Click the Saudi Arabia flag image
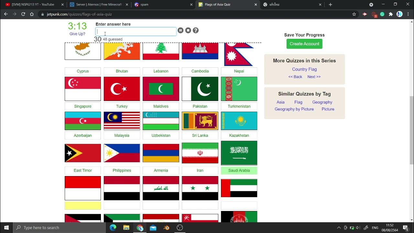The width and height of the screenshot is (414, 233). click(x=239, y=153)
